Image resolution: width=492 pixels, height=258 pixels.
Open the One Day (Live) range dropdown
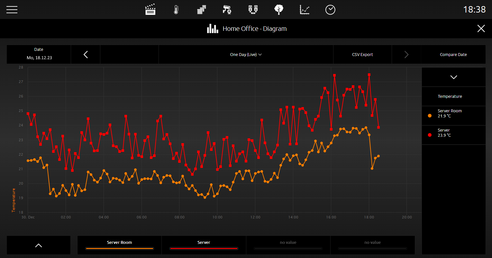coord(246,54)
